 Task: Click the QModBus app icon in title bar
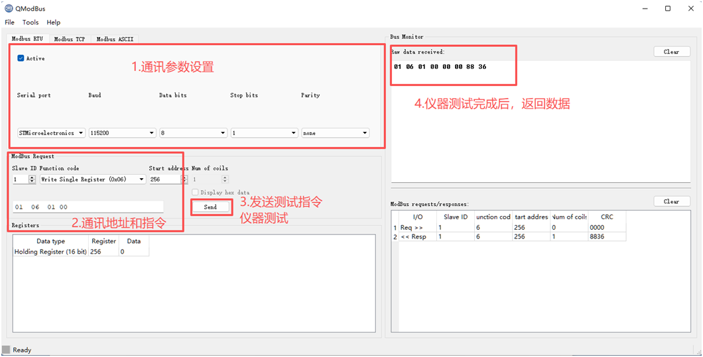pyautogui.click(x=9, y=9)
